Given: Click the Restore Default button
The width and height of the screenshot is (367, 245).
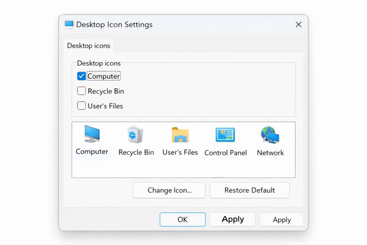Looking at the screenshot, I should 249,190.
